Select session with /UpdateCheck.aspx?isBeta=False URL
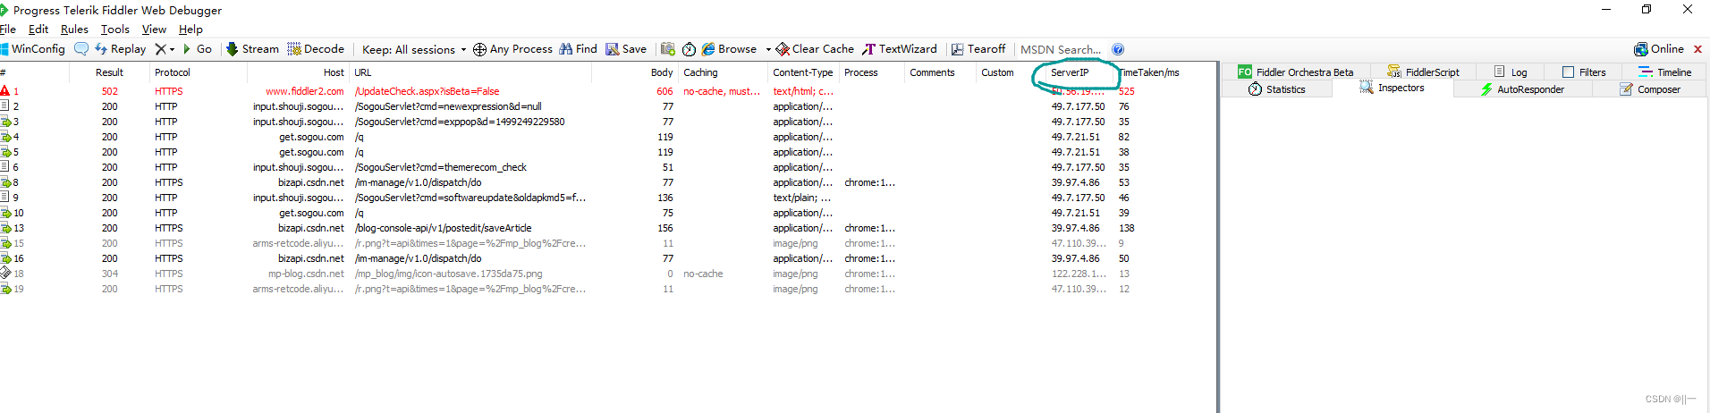Viewport: 1710px width, 413px height. [427, 91]
